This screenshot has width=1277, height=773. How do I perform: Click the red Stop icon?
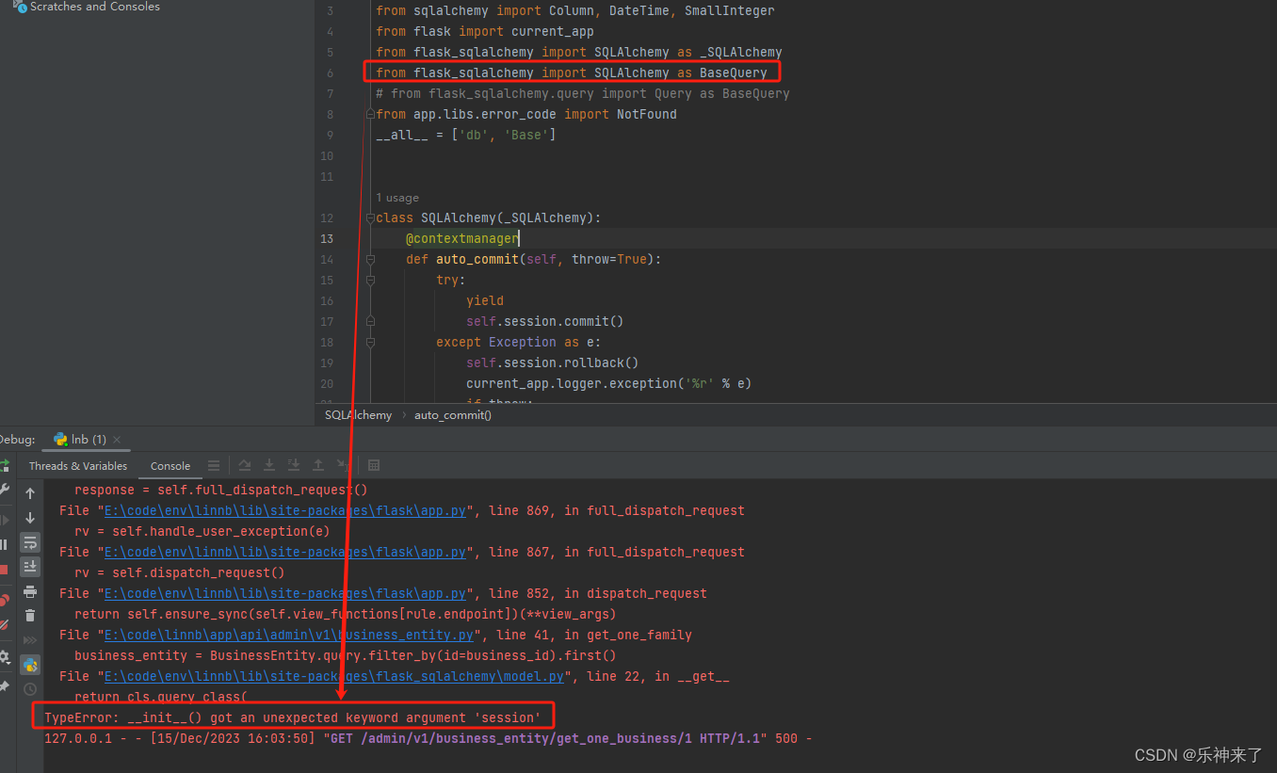point(4,569)
